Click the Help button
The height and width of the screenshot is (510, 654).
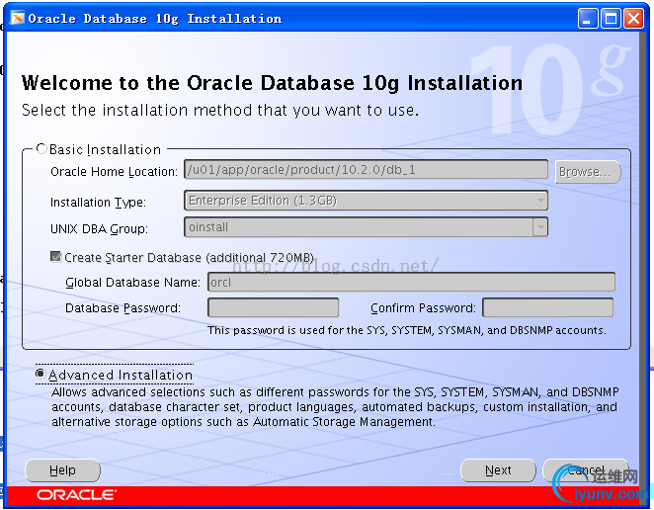pos(62,470)
